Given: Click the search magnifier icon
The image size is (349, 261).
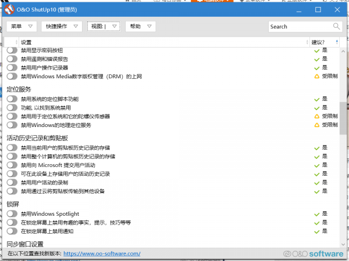Looking at the screenshot, I should (x=336, y=27).
